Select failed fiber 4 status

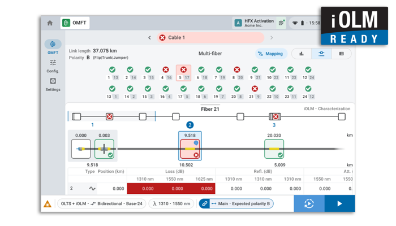pos(166,69)
